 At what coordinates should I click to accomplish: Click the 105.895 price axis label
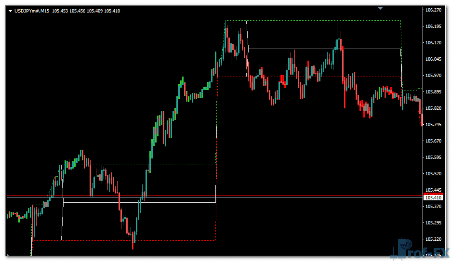click(434, 92)
